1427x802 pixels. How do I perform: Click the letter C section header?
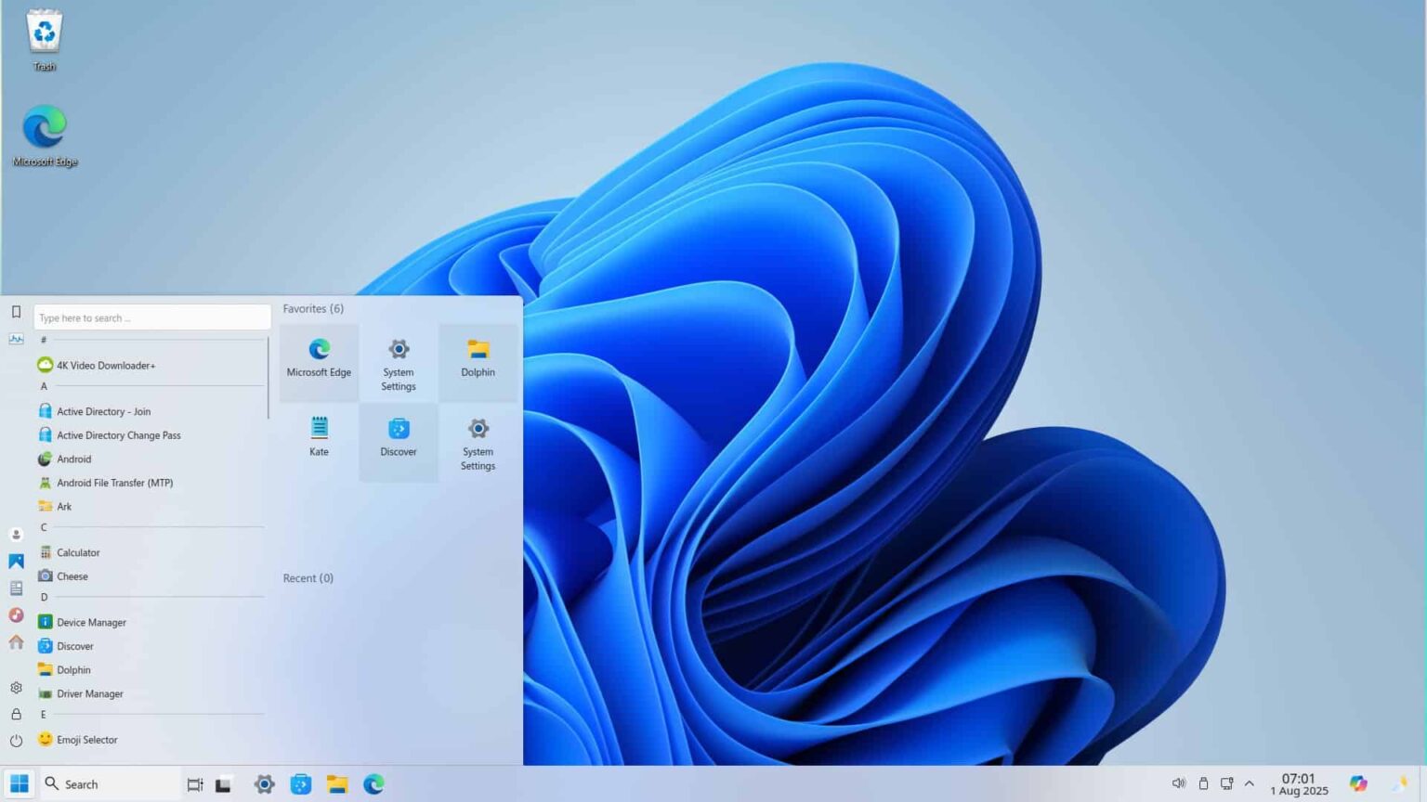pos(43,526)
